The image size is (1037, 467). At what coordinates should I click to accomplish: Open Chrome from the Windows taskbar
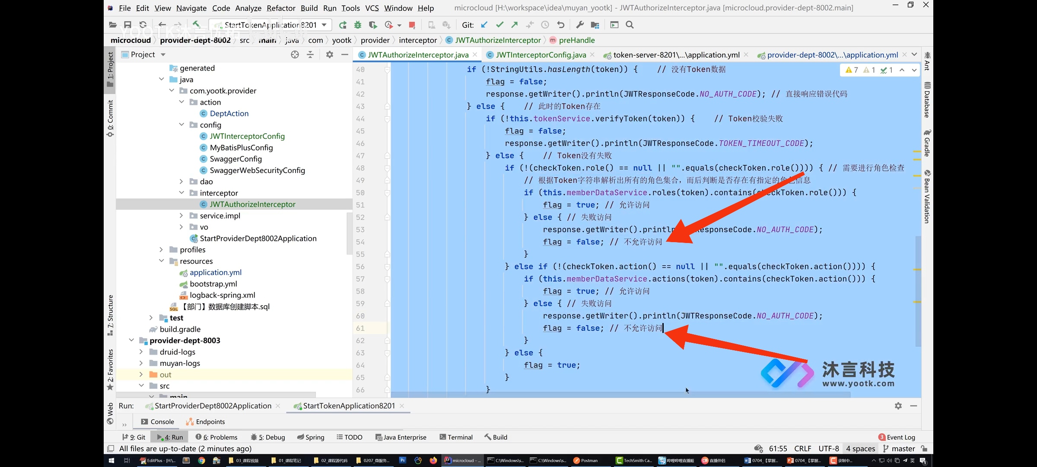pyautogui.click(x=201, y=460)
